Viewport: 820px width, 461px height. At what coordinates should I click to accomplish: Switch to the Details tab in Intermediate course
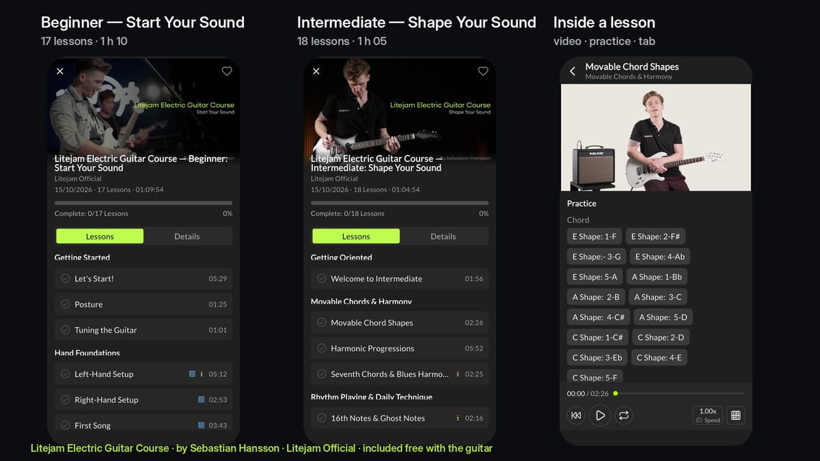click(443, 236)
